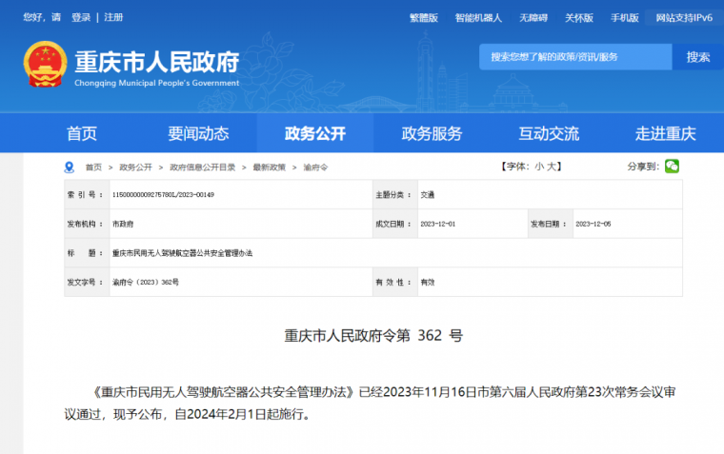Go to 首页 main nav tab

82,133
